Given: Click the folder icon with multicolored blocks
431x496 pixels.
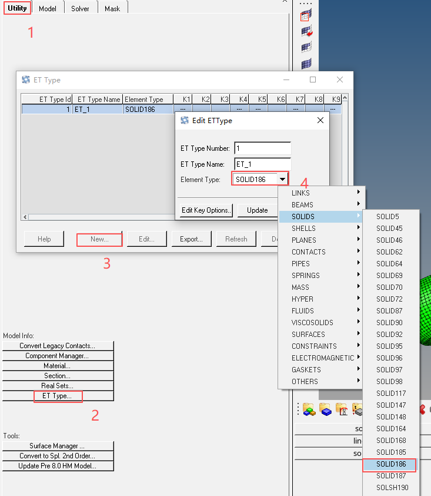Looking at the screenshot, I should pos(309,409).
